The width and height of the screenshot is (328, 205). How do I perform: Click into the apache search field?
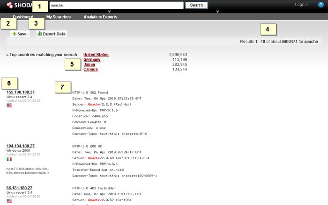pos(117,5)
